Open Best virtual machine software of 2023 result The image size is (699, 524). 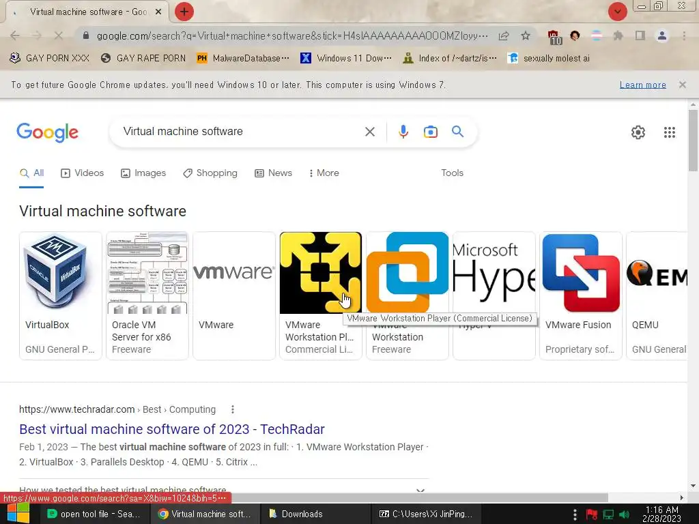(x=171, y=429)
